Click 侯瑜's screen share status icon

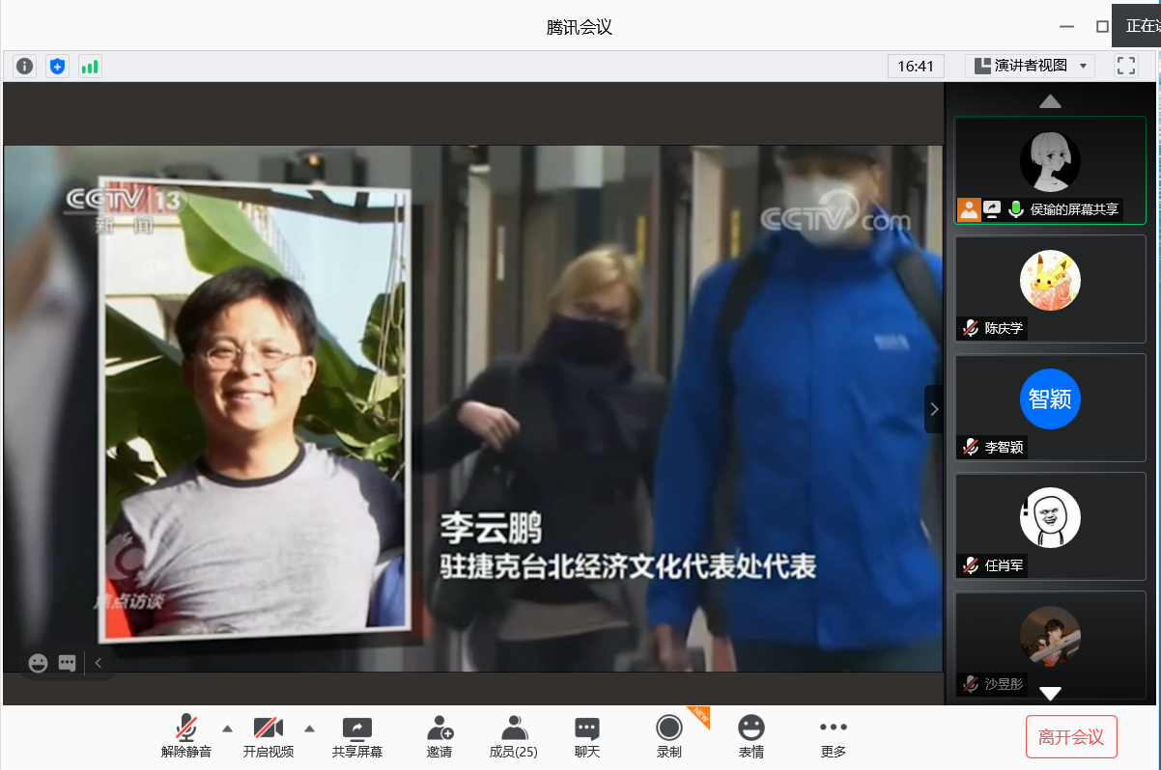tap(992, 208)
